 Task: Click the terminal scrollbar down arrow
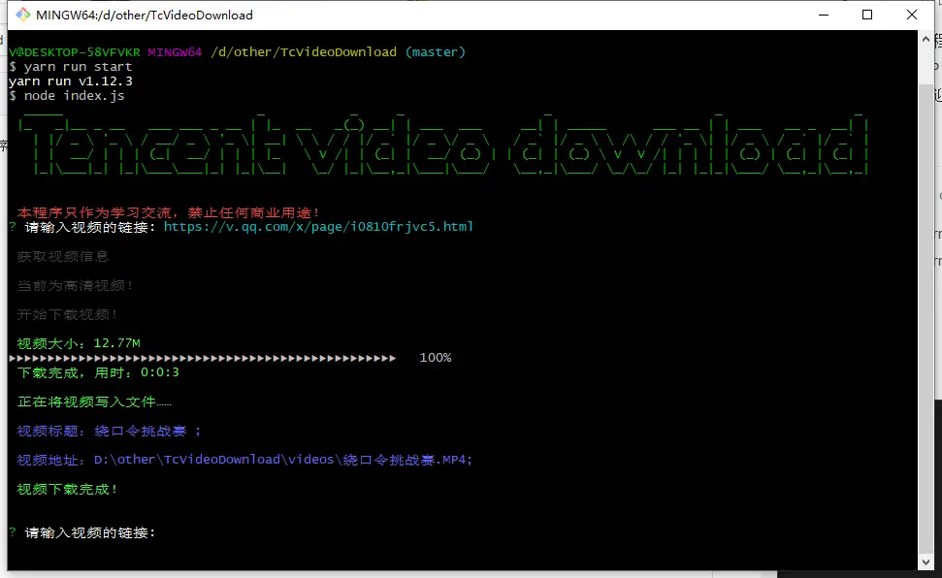pos(926,562)
